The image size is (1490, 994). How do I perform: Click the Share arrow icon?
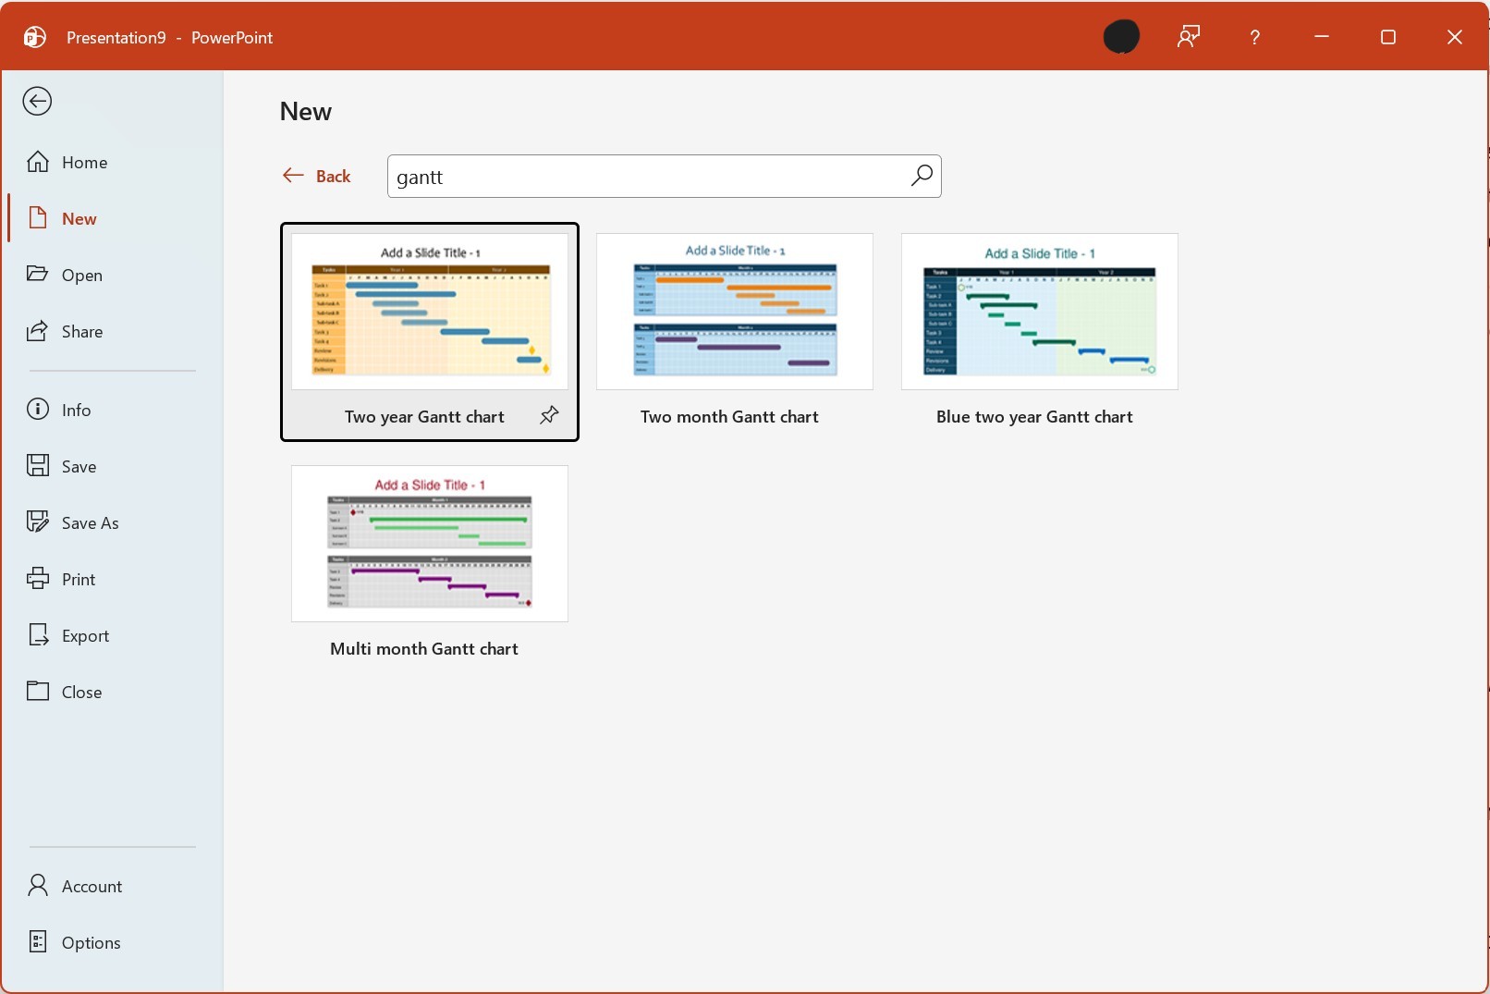point(38,331)
